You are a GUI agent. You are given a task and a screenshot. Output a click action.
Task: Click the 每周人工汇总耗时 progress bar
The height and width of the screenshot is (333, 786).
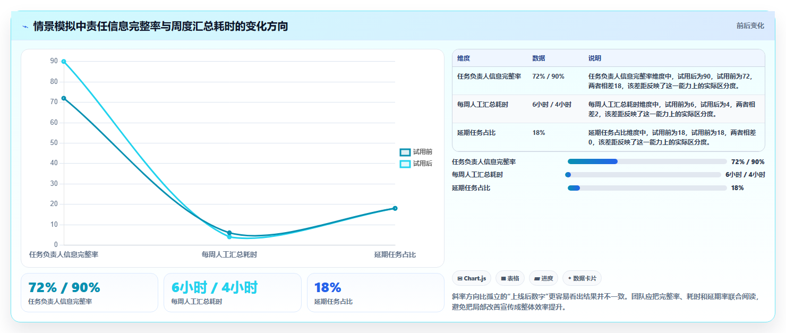pos(644,174)
